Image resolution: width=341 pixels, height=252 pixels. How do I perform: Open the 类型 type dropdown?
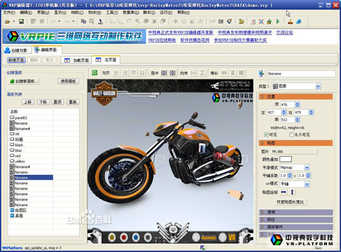pyautogui.click(x=318, y=86)
